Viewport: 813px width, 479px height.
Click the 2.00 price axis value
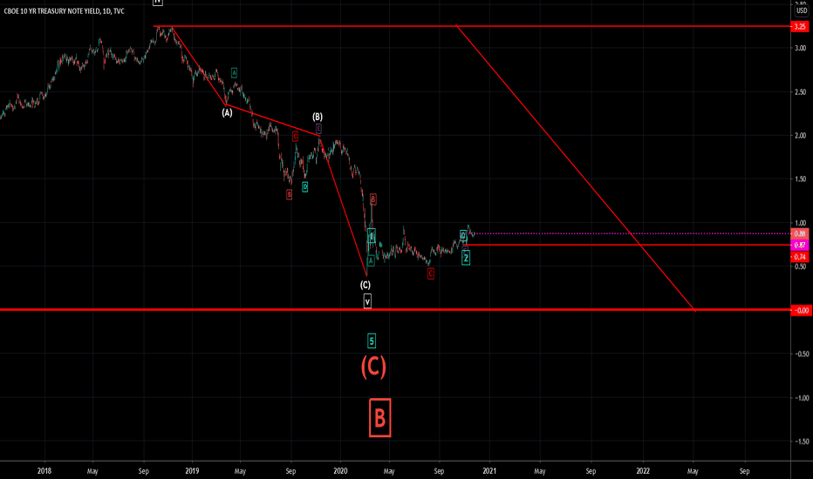tap(801, 136)
